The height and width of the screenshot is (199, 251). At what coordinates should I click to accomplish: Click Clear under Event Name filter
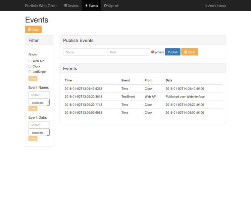click(33, 108)
